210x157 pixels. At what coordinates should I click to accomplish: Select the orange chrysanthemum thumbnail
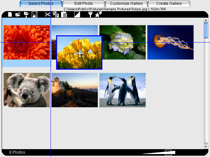(27, 42)
